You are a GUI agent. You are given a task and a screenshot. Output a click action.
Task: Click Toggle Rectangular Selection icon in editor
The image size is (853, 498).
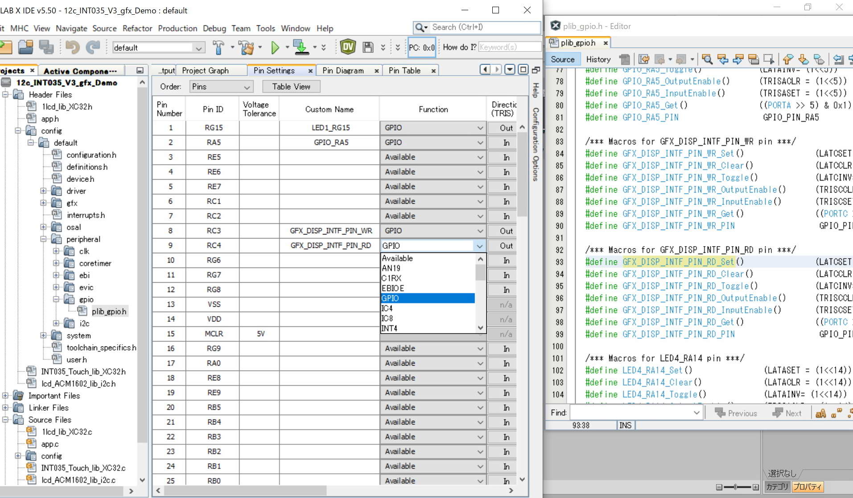click(x=769, y=59)
